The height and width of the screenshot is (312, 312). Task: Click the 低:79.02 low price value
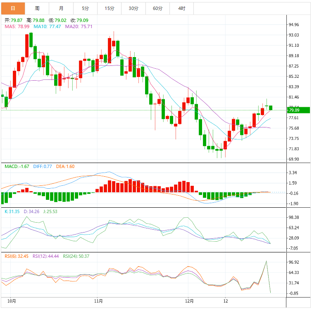point(57,20)
